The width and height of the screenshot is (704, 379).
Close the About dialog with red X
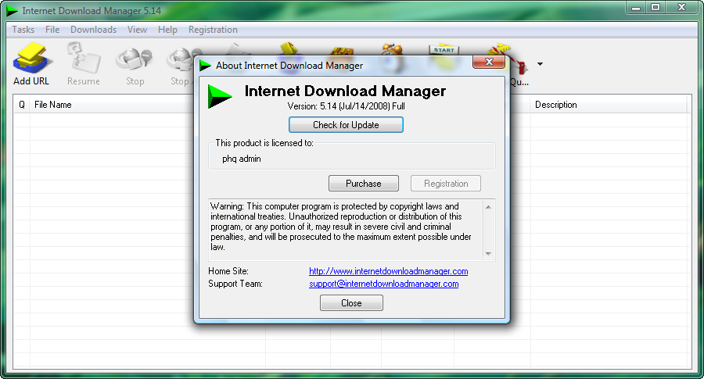point(489,62)
